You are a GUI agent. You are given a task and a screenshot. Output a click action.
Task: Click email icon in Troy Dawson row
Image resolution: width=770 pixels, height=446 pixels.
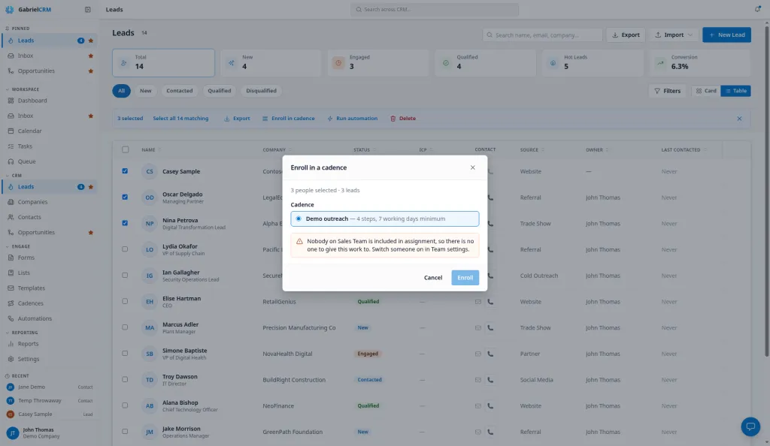[x=477, y=380]
